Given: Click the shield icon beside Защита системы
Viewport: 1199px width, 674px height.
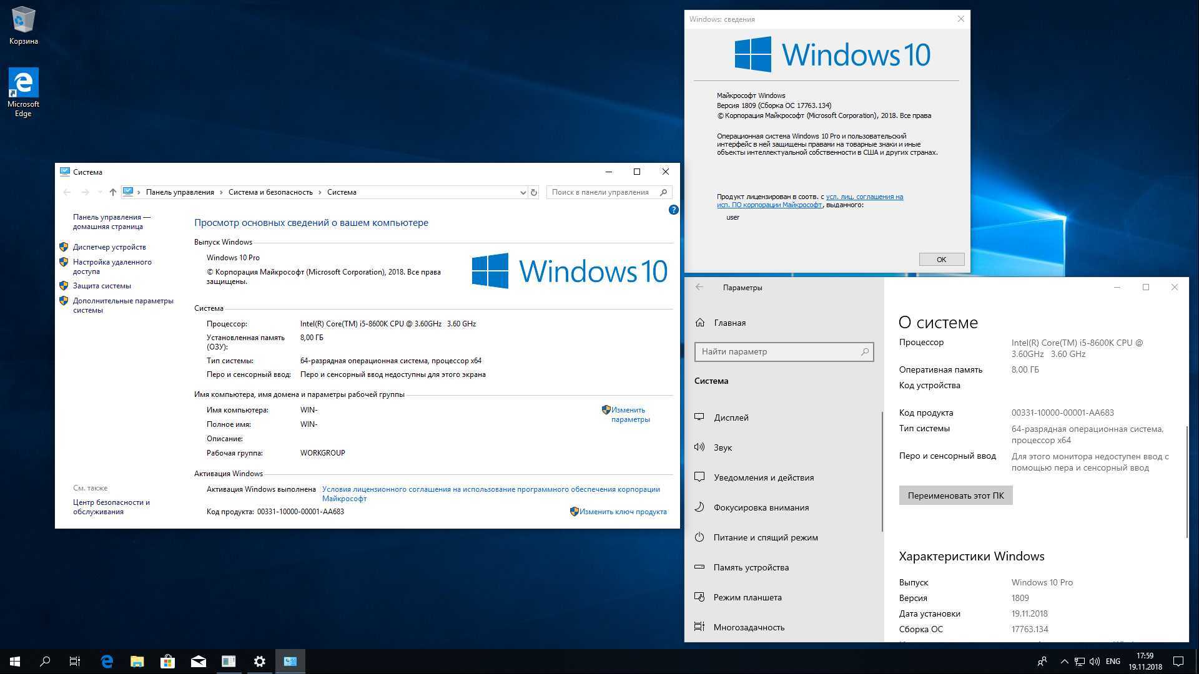Looking at the screenshot, I should 64,286.
